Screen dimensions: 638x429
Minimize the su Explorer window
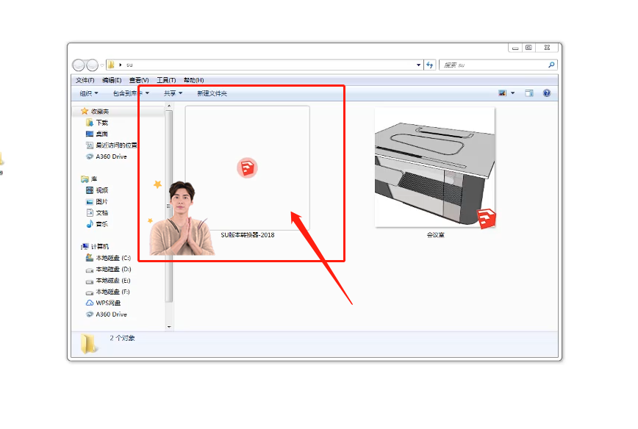[x=515, y=48]
